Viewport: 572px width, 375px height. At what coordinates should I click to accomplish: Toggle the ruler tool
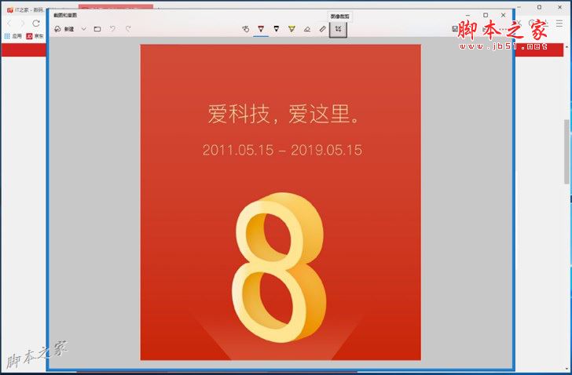(x=322, y=29)
